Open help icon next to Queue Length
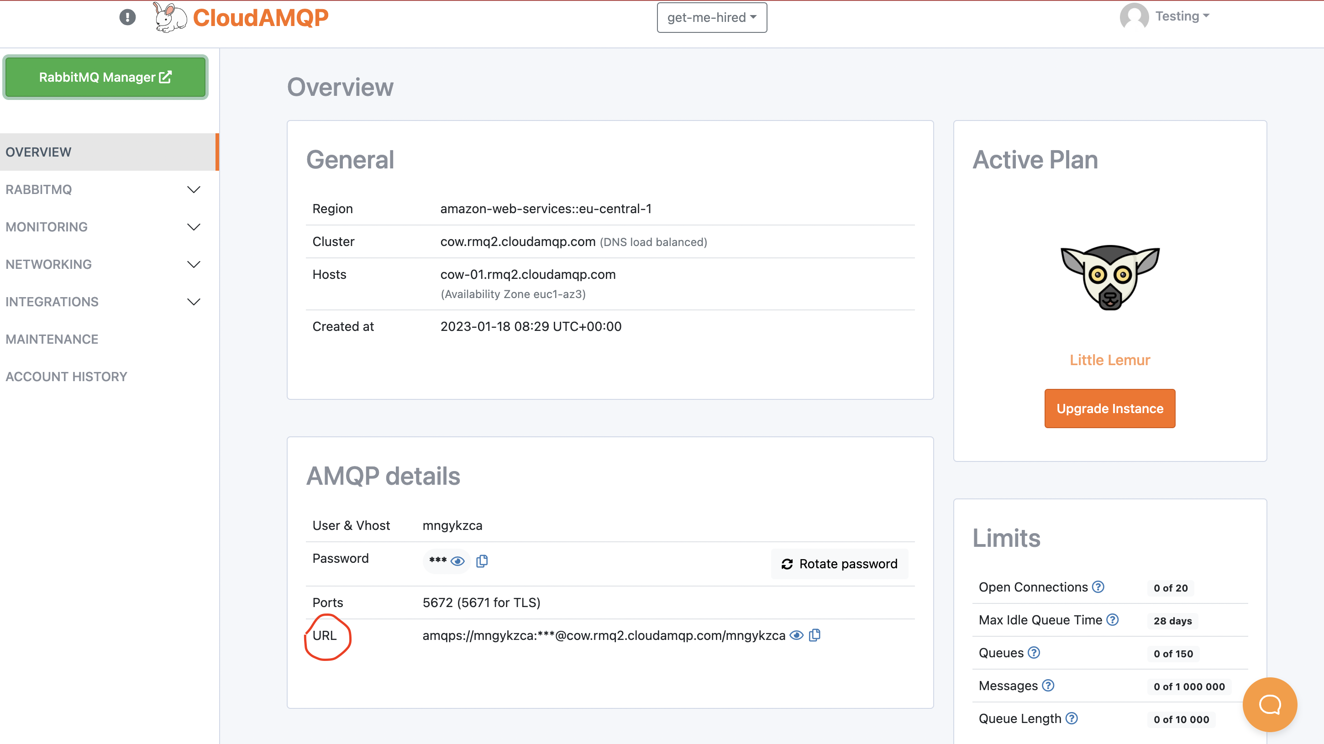The image size is (1324, 744). tap(1071, 718)
